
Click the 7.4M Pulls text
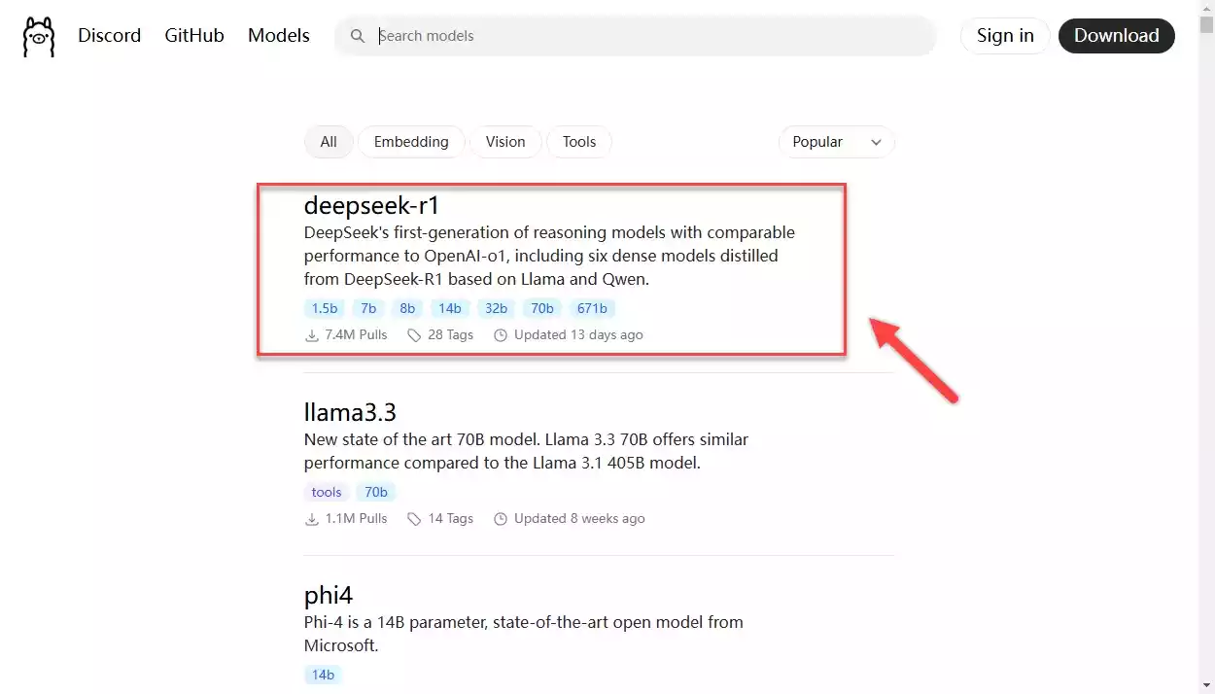pos(356,335)
